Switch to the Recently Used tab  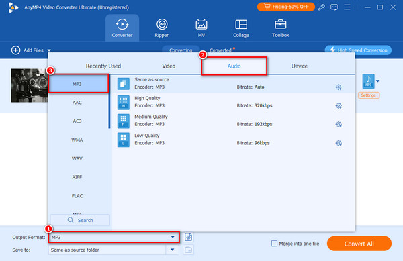pos(103,66)
